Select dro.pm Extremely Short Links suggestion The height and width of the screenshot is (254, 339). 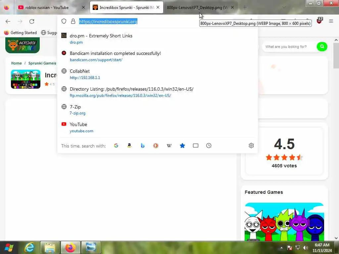pos(158,39)
